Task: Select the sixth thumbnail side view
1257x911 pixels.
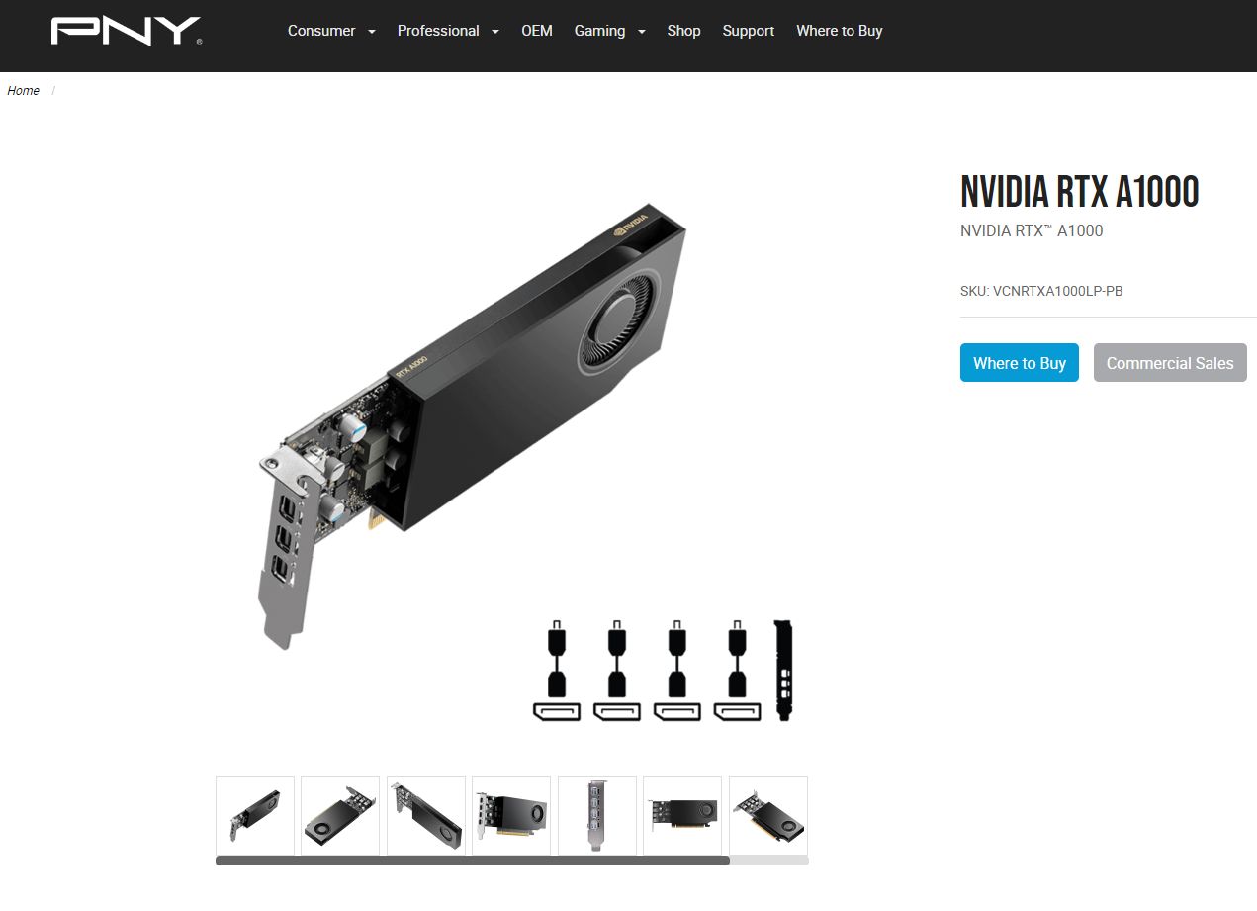Action: pyautogui.click(x=682, y=816)
